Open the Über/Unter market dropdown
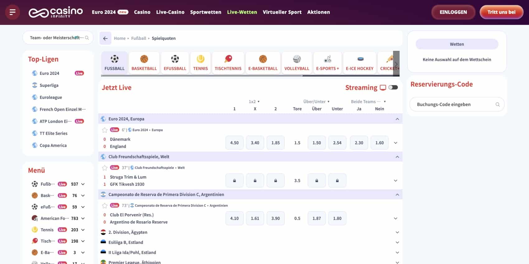 (x=316, y=102)
